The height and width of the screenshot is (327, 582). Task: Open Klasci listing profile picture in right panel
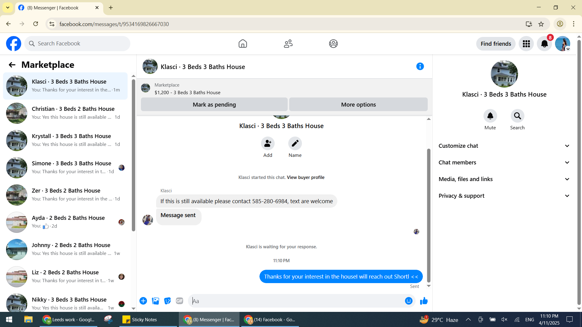[x=504, y=74]
